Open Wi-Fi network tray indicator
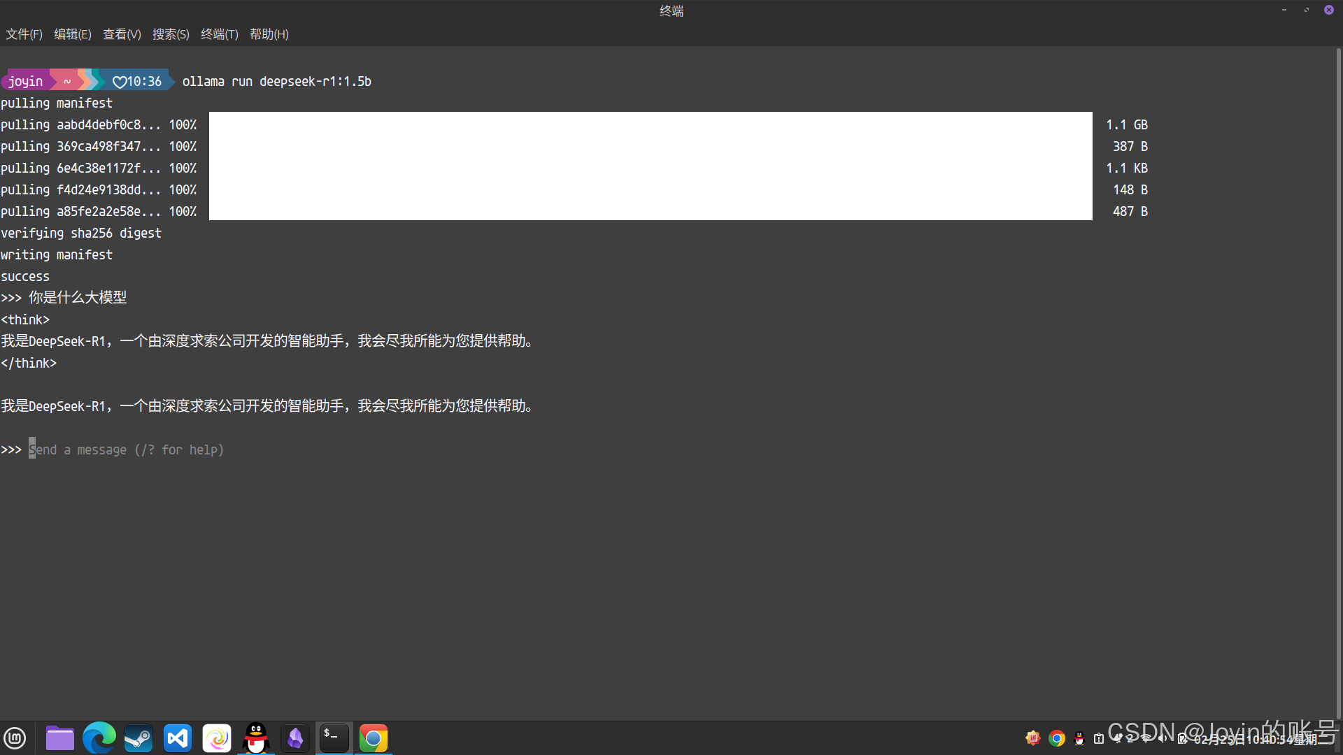 (x=1146, y=738)
